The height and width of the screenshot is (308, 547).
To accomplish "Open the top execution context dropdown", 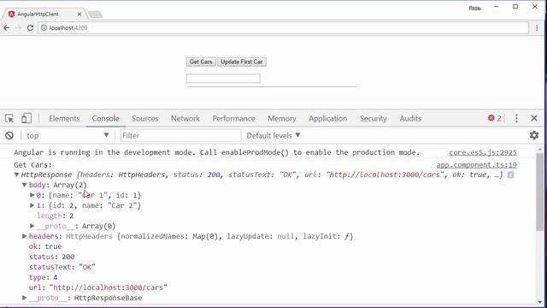I will (68, 135).
